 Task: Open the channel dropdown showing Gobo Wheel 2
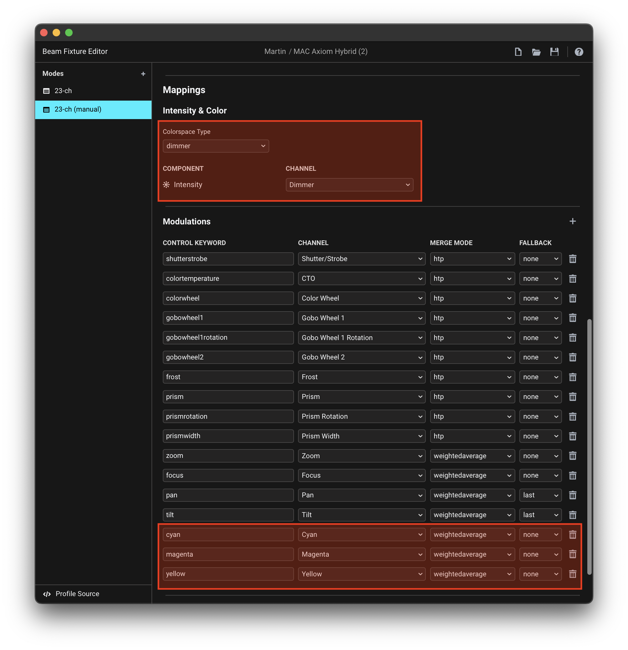[x=361, y=357]
